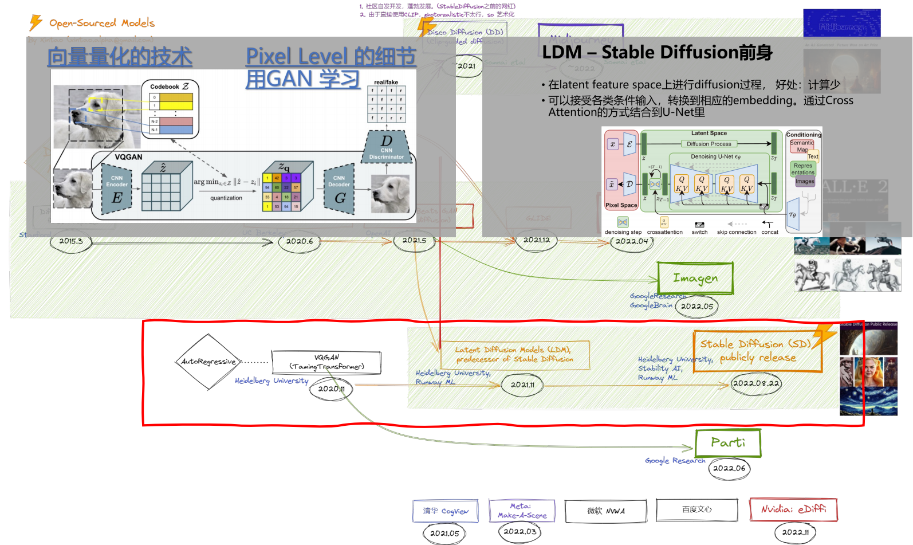Select the 微软 NVWA box

pyautogui.click(x=606, y=511)
